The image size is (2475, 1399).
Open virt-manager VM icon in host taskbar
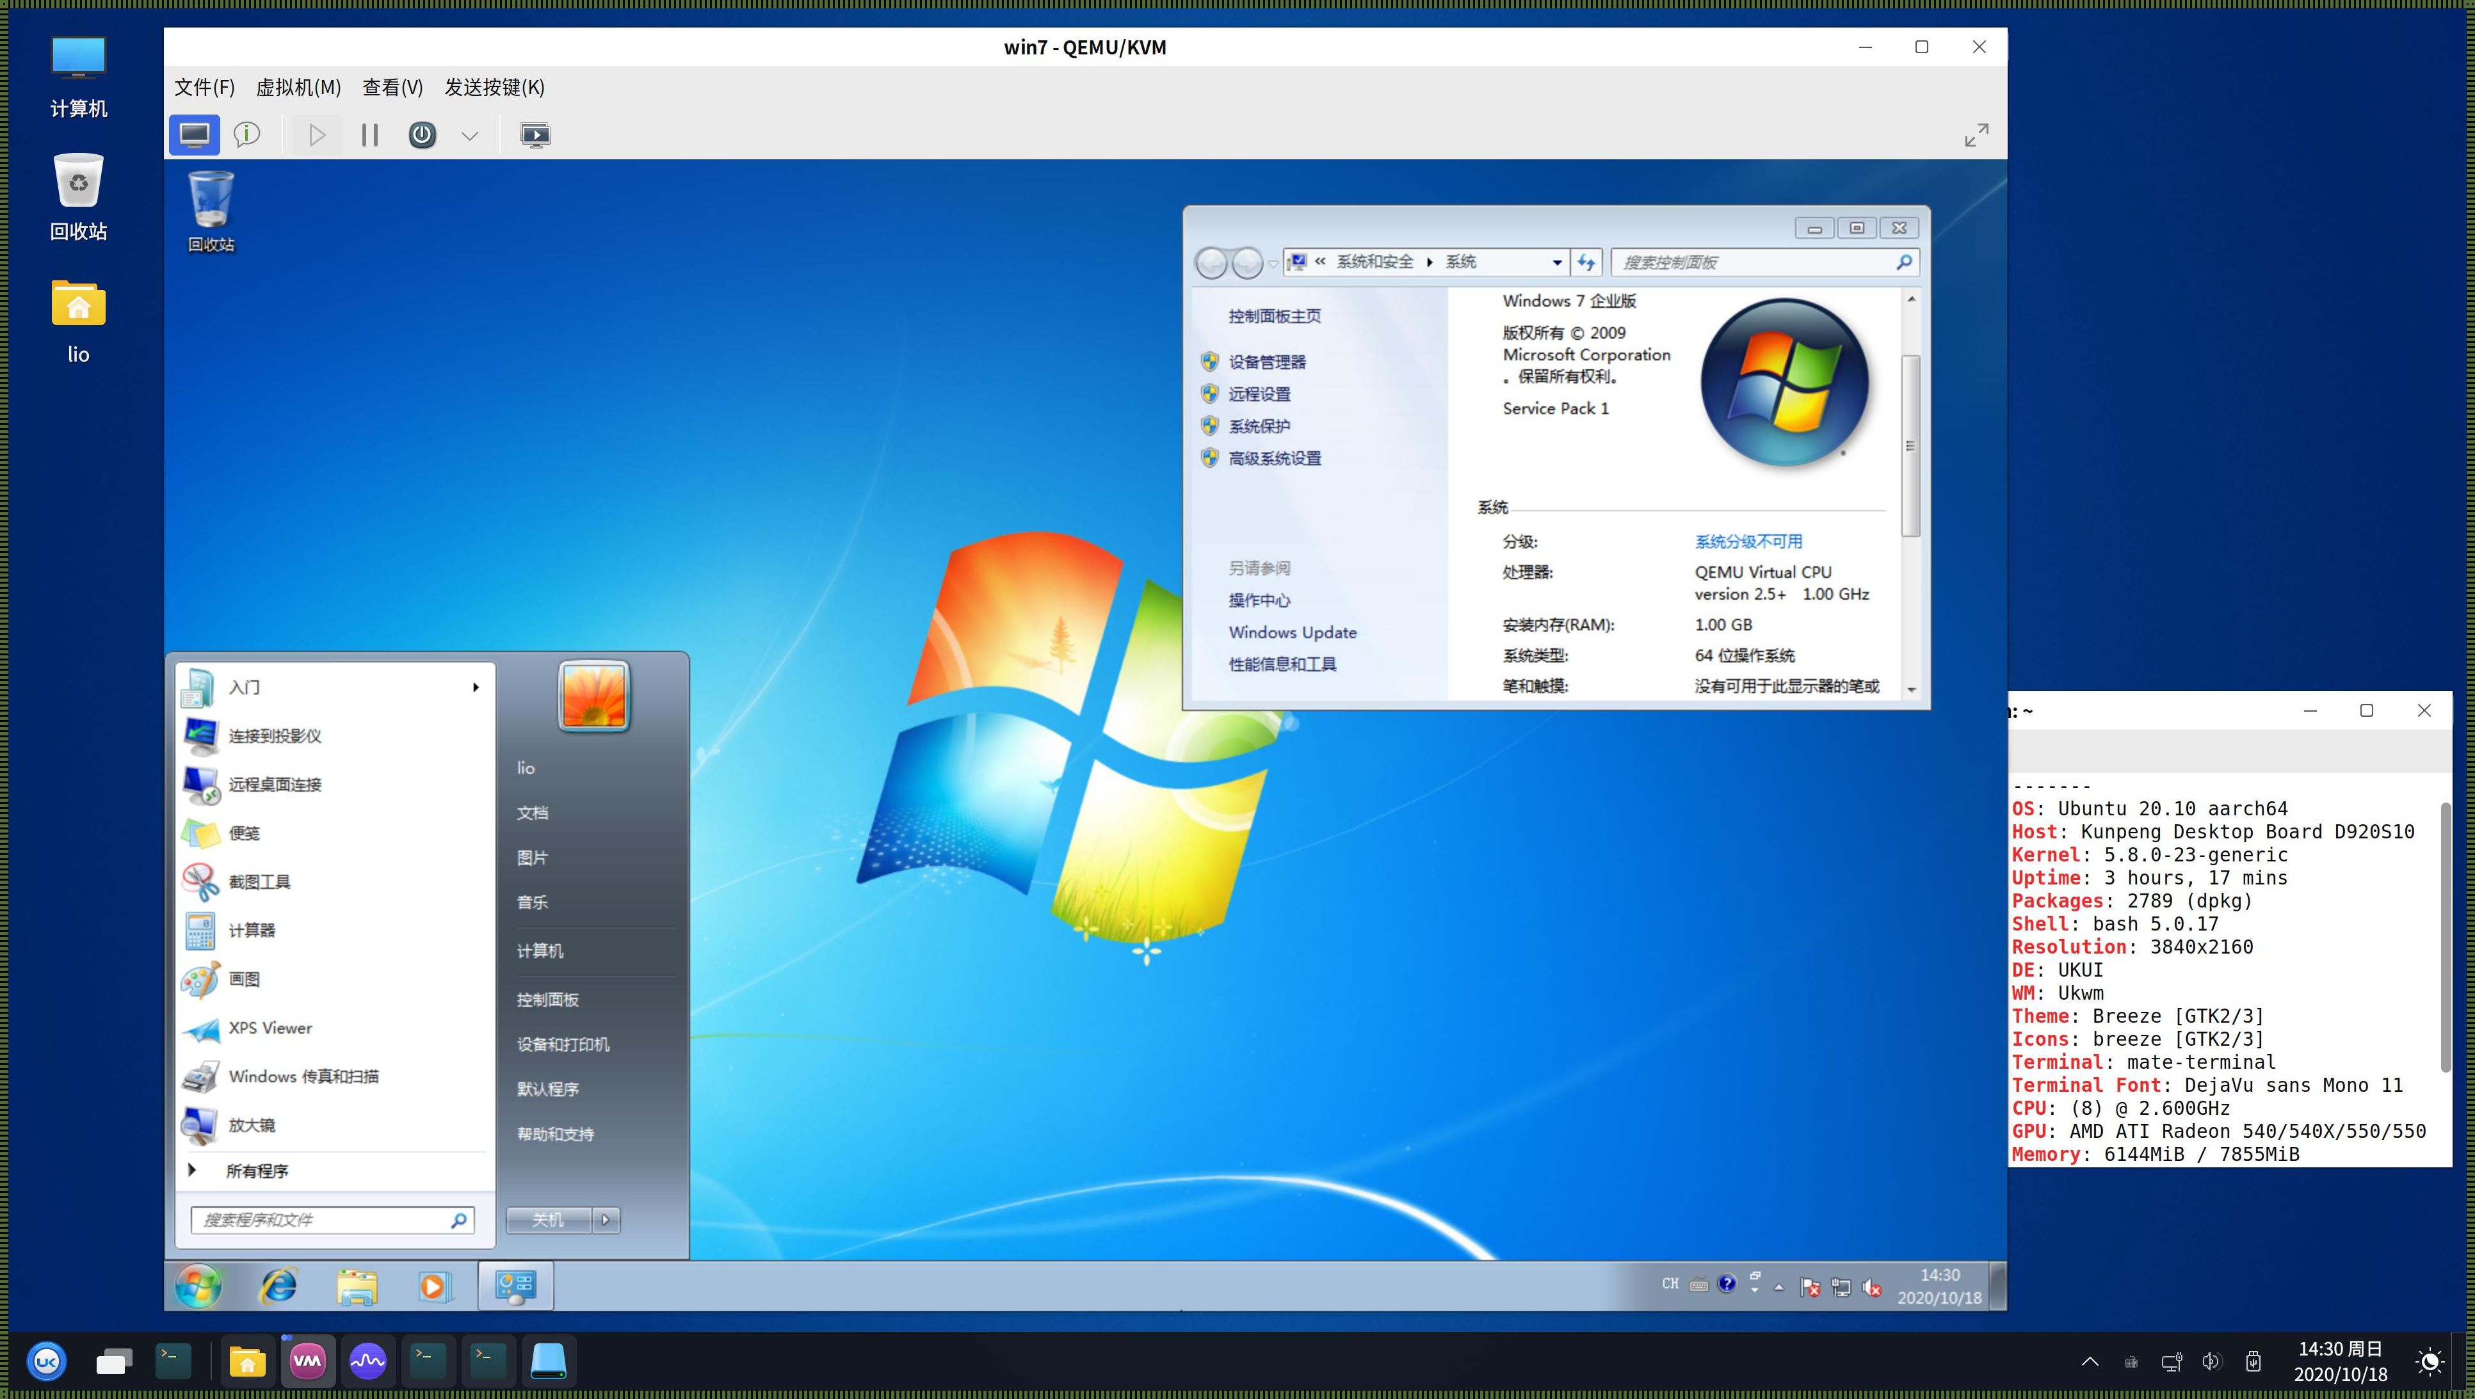coord(307,1361)
